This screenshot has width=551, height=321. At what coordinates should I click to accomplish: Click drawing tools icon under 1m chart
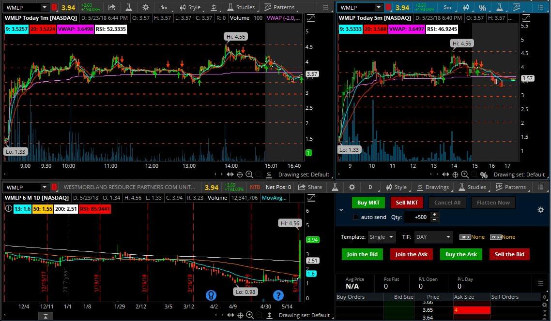[x=269, y=175]
